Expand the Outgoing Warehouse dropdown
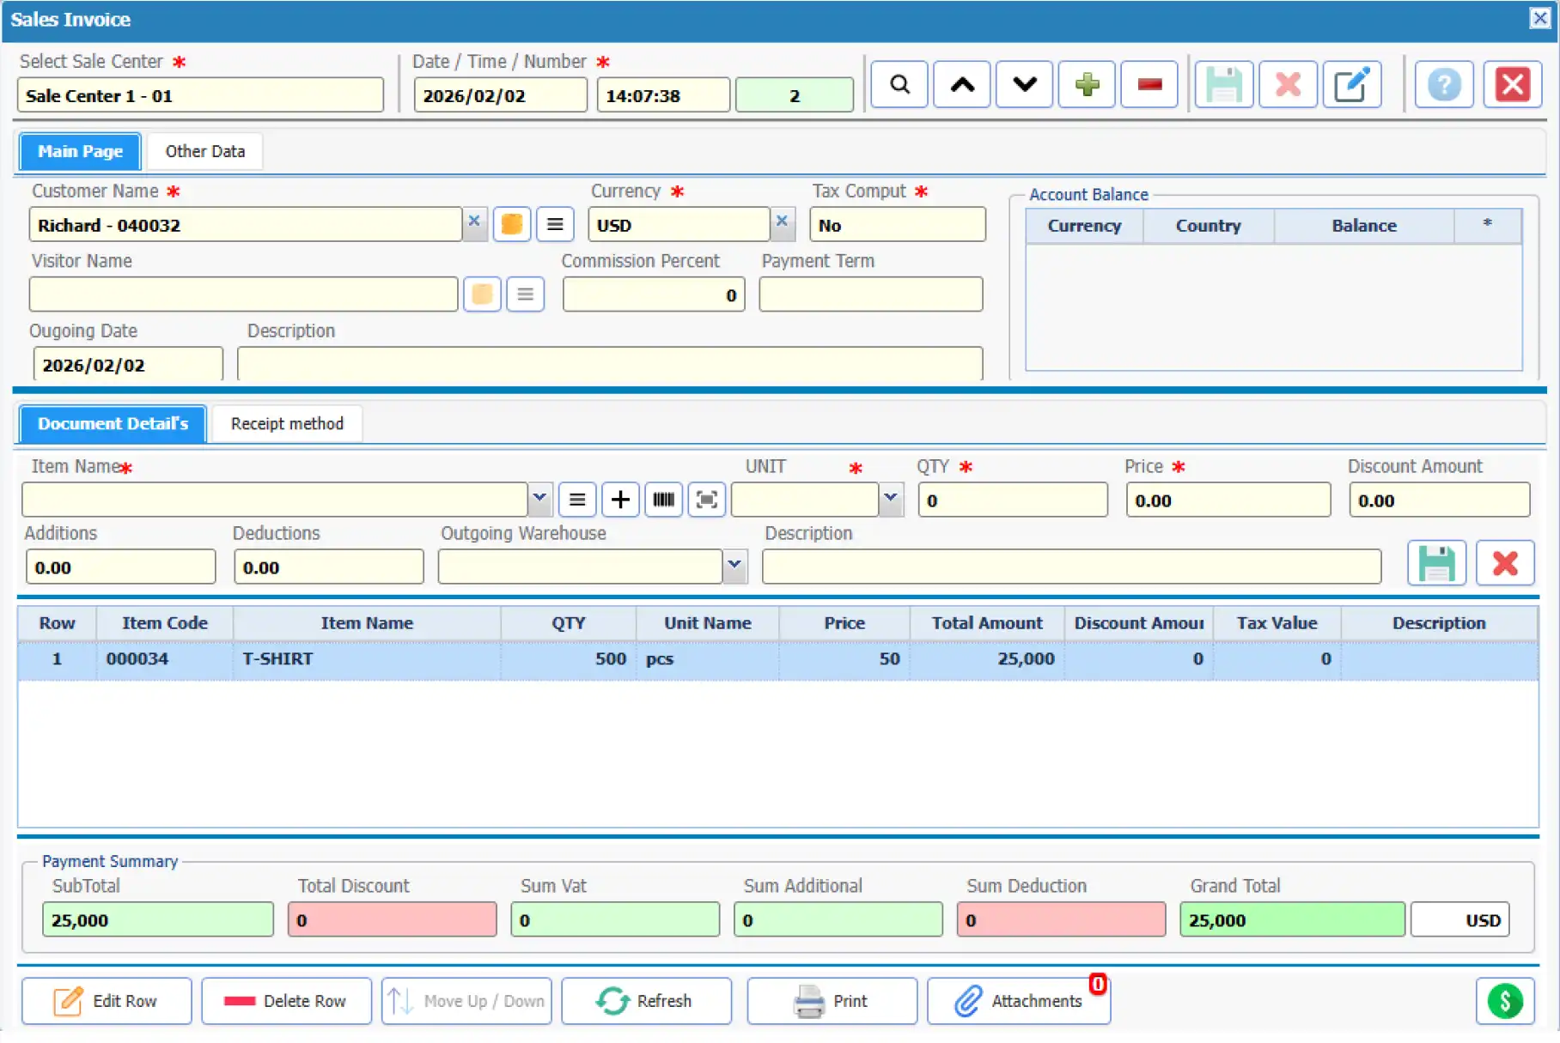The height and width of the screenshot is (1043, 1560). point(734,566)
